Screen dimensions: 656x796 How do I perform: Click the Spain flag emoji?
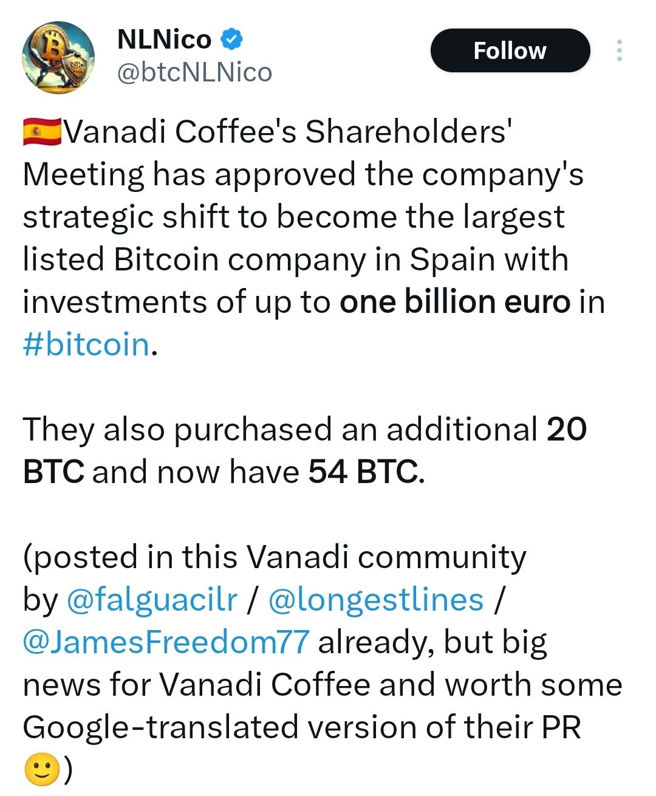(42, 132)
